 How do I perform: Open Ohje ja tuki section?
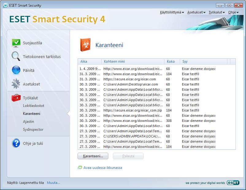(33, 143)
